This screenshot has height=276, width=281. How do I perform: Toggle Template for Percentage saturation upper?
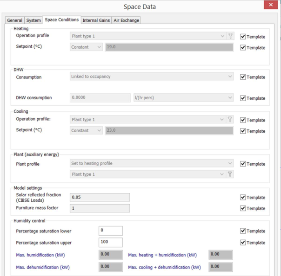243,243
